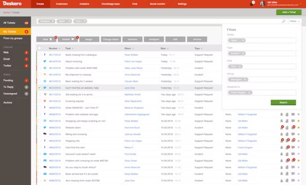Viewport: 306px width, 185px height.
Task: Click the bell icon on Do you ship to South Africa ticket
Action: pos(281,167)
